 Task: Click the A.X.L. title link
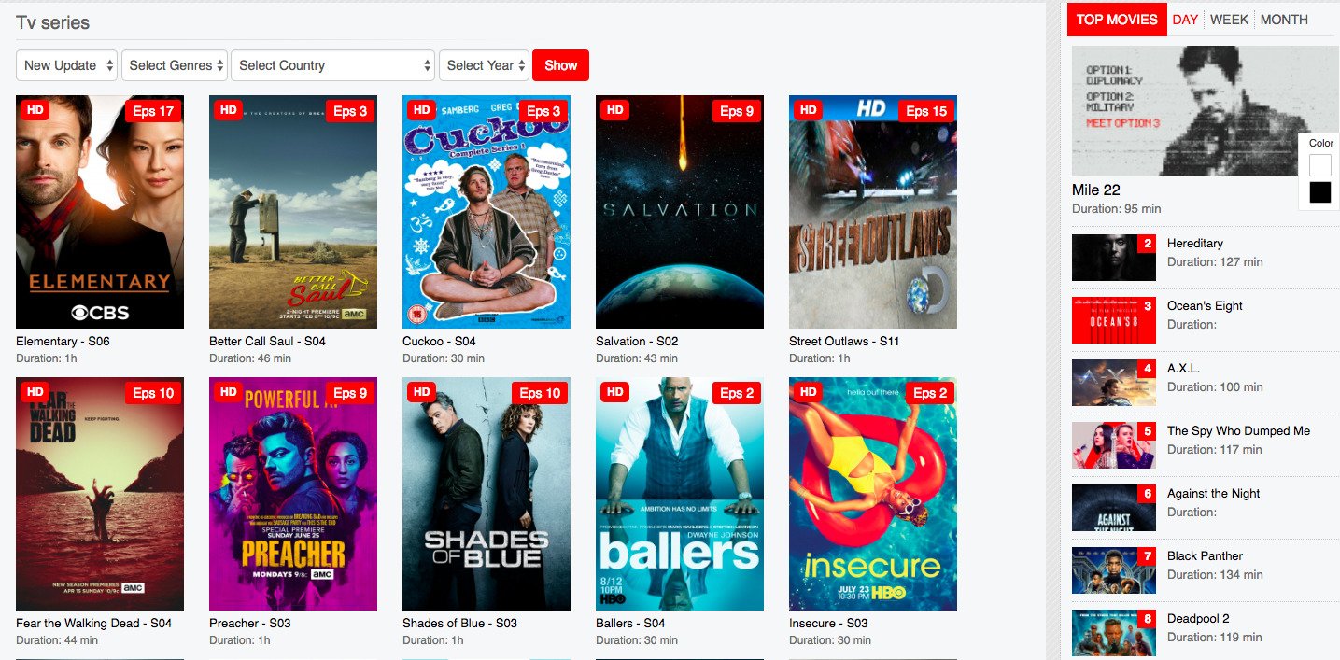coord(1183,369)
